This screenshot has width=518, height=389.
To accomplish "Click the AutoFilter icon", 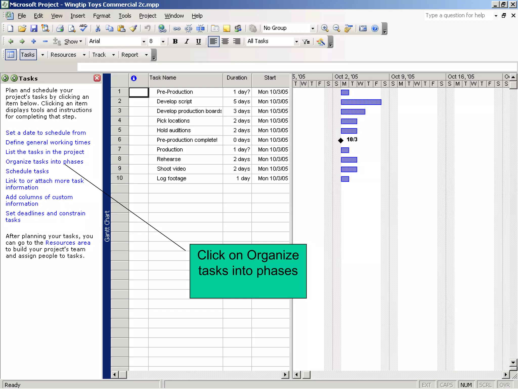I will coord(306,42).
